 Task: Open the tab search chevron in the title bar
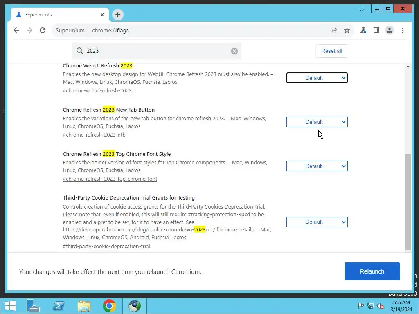pos(362,10)
